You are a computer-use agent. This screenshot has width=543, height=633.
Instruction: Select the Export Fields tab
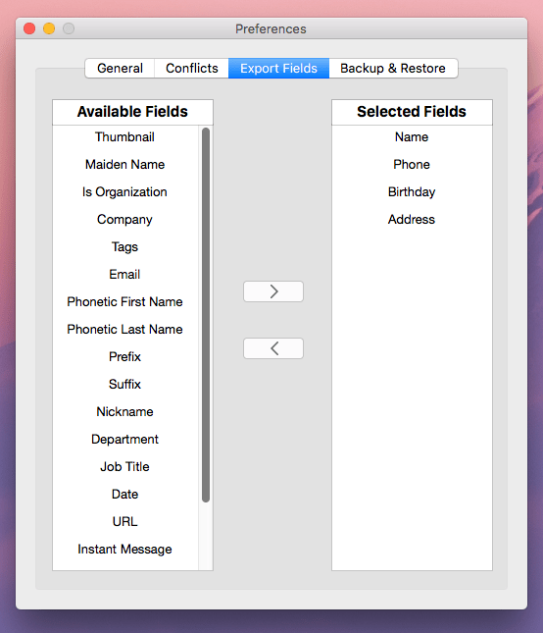(278, 69)
